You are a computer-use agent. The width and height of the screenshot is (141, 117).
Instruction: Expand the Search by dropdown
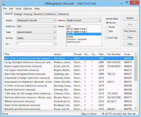click(x=55, y=26)
